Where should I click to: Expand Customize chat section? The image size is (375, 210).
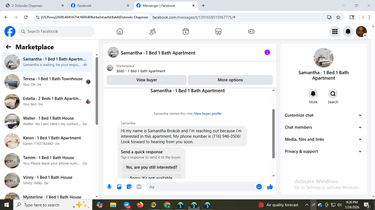(323, 115)
